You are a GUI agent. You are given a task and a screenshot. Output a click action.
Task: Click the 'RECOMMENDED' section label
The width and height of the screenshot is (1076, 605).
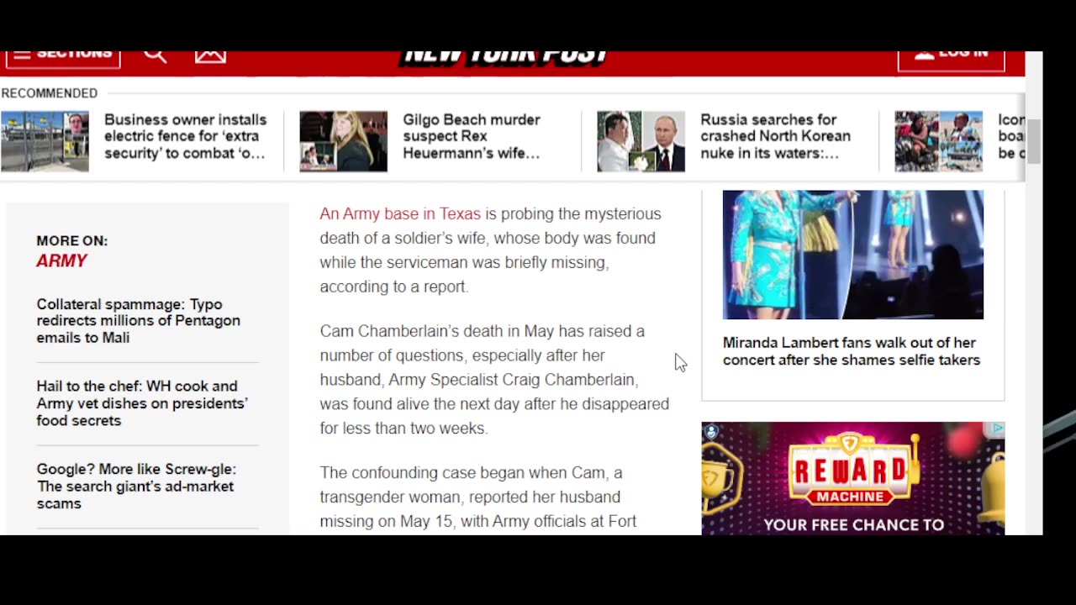tap(50, 93)
